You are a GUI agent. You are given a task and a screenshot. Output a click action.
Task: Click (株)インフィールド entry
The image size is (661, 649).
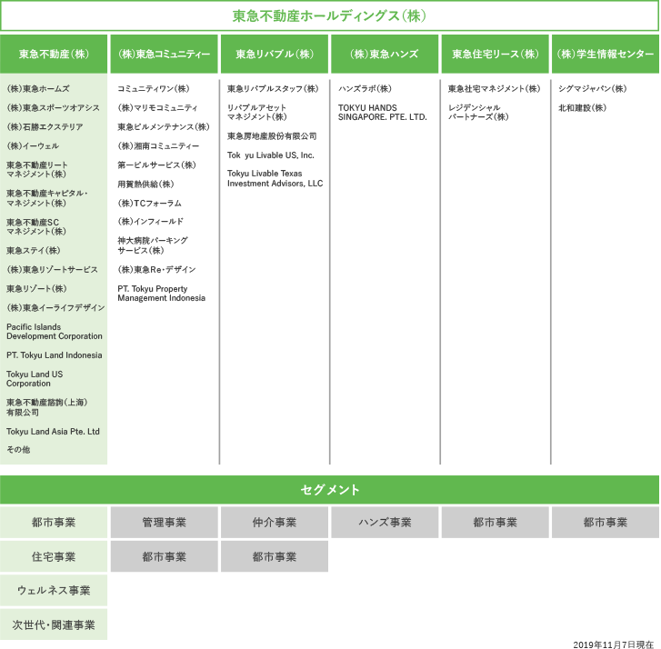[151, 222]
